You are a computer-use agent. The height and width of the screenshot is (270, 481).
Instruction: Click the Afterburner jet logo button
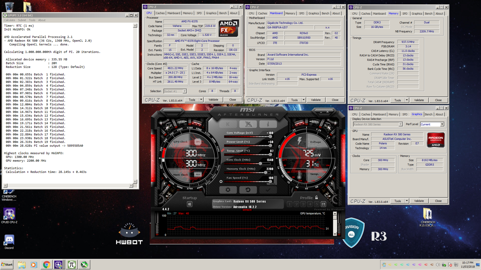point(248,124)
